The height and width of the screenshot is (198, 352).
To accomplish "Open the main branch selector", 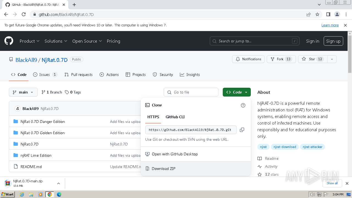I will point(23,92).
